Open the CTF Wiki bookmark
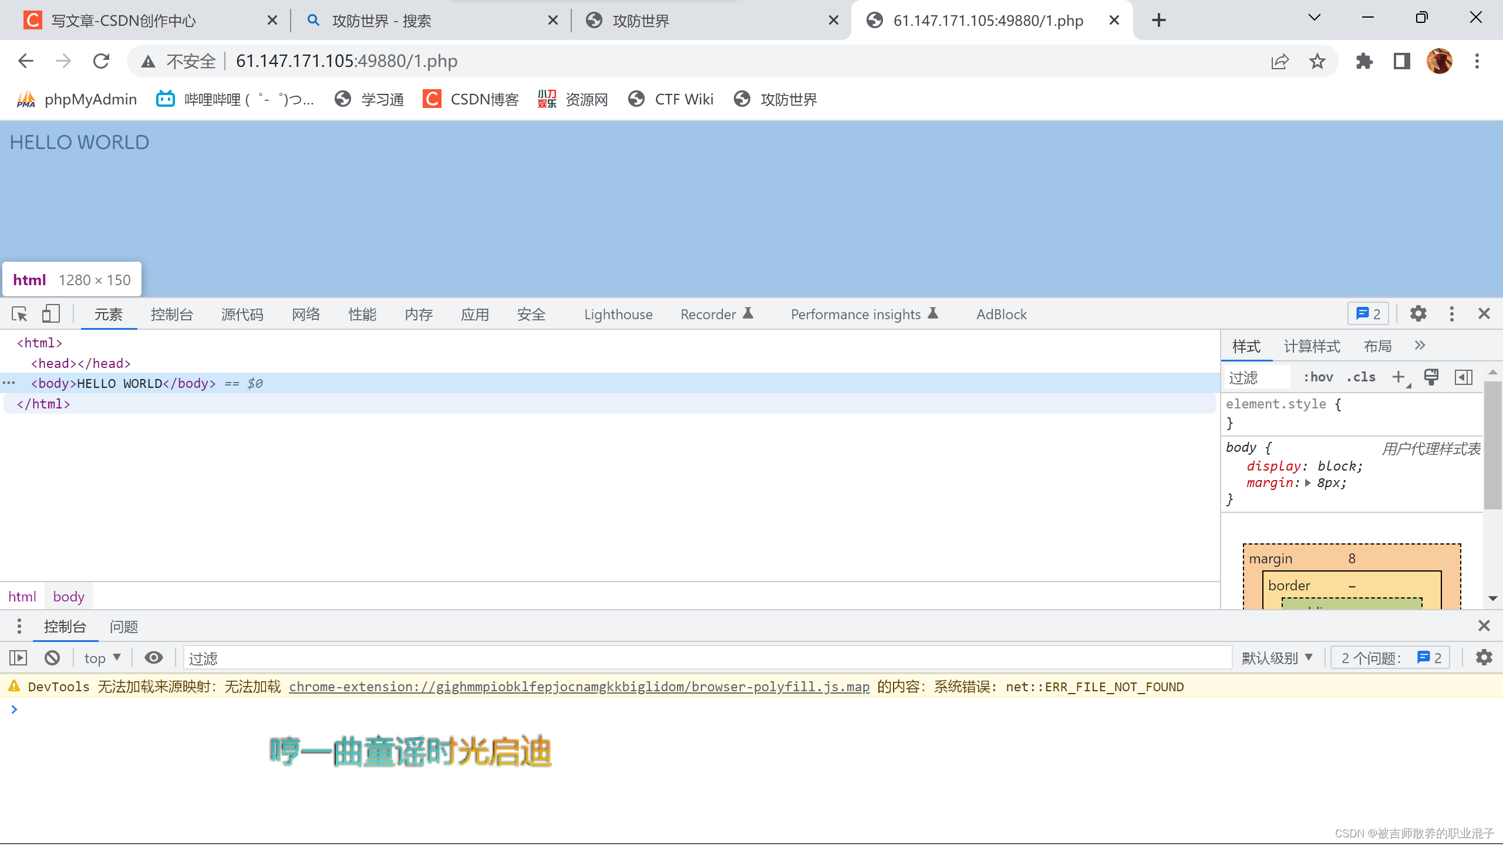Screen dimensions: 1503x845 tap(671, 99)
